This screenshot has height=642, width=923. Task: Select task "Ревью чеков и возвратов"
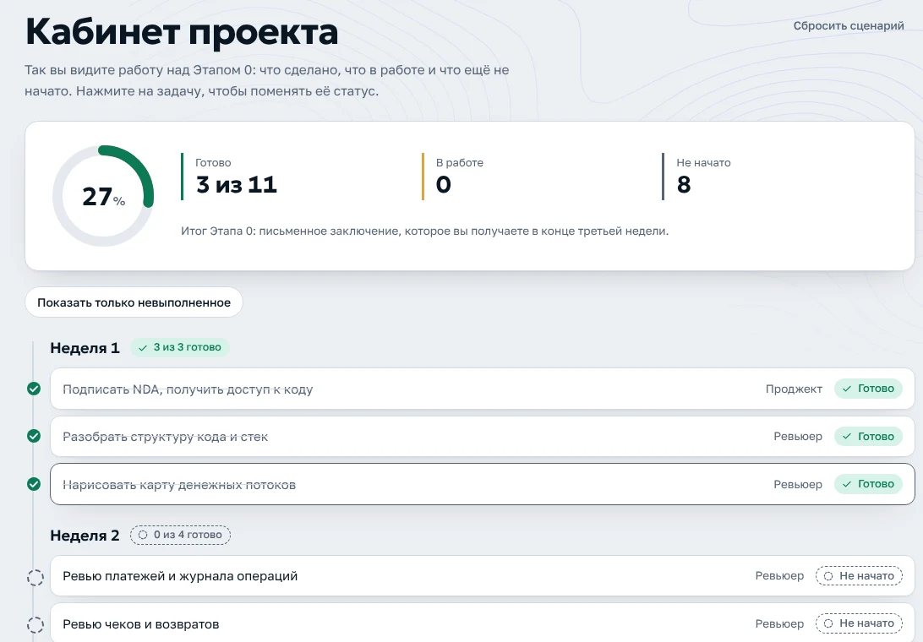(482, 623)
